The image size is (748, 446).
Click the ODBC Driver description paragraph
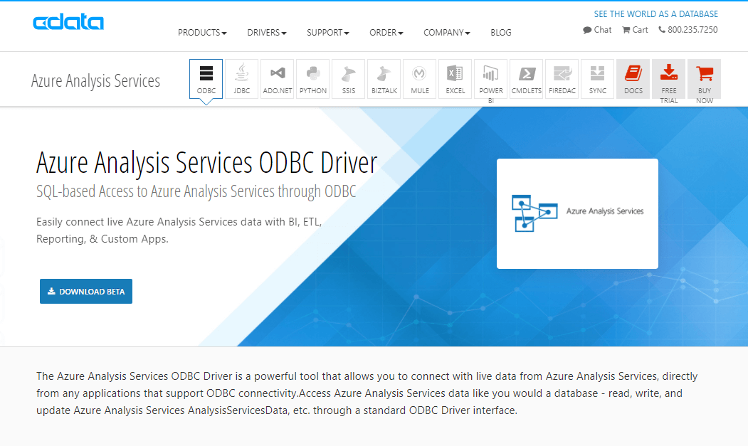[x=367, y=393]
